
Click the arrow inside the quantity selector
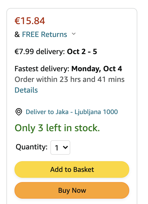pos(65,148)
